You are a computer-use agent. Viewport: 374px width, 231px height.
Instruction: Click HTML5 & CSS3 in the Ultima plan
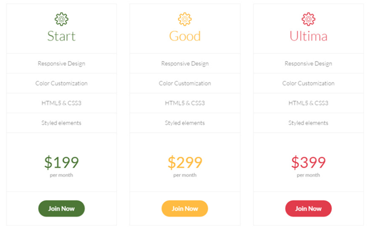coord(308,103)
